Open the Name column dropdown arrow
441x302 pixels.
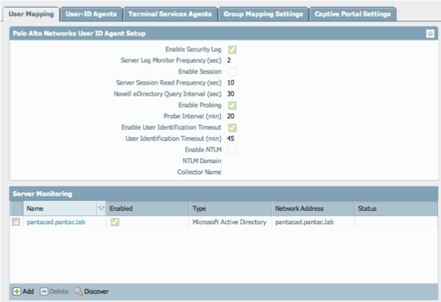(101, 208)
